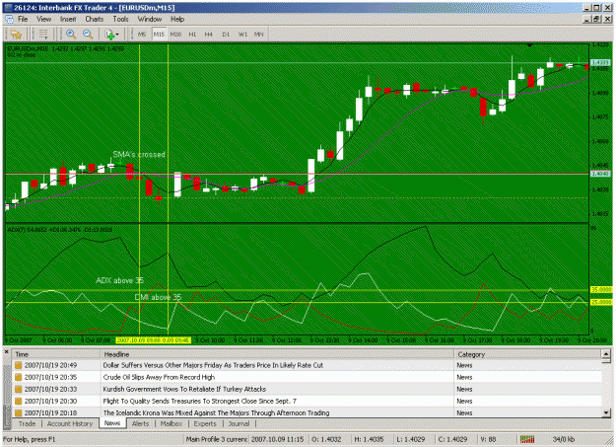The height and width of the screenshot is (447, 616).
Task: Click the 34/0 kb traffic indicator
Action: pyautogui.click(x=564, y=439)
